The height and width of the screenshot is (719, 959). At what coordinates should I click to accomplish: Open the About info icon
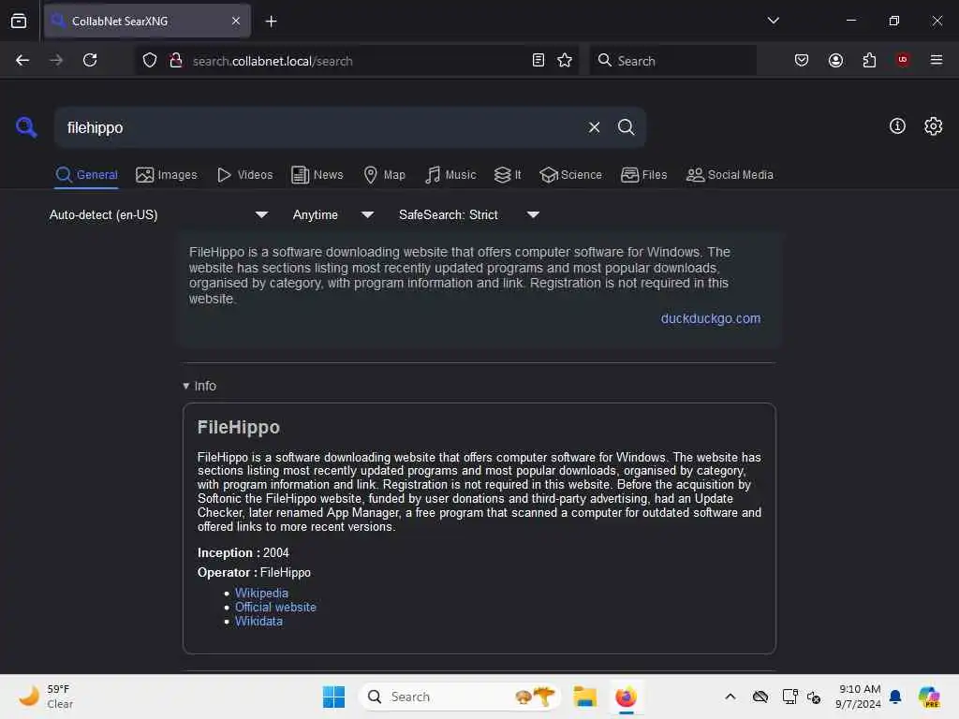[897, 126]
